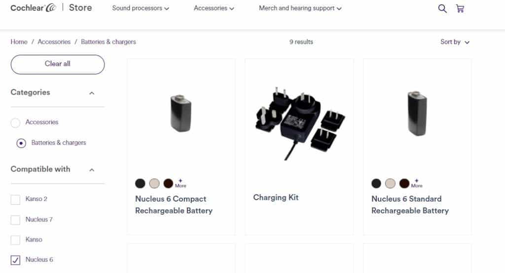Click the Clear all button

pos(58,65)
